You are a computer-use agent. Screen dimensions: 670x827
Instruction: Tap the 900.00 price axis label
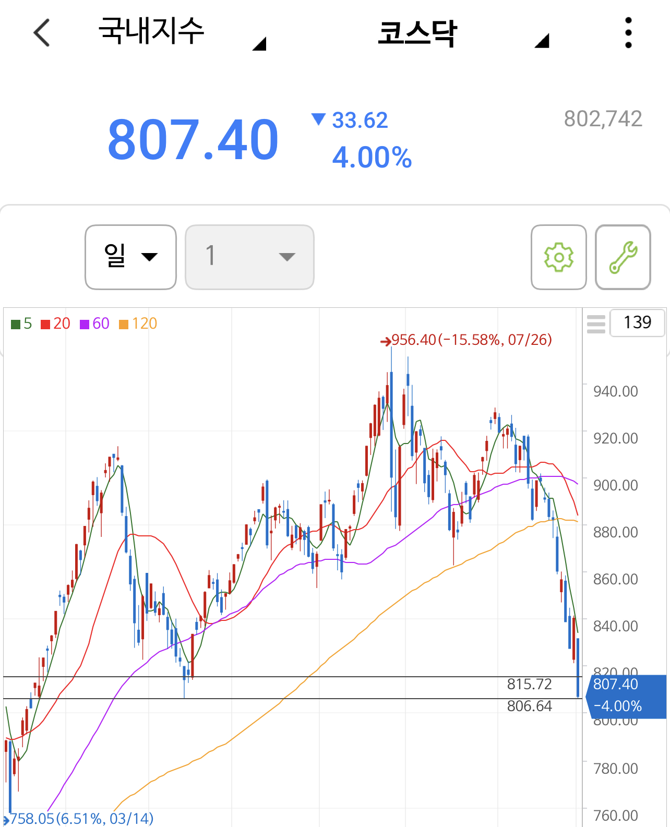click(x=615, y=485)
